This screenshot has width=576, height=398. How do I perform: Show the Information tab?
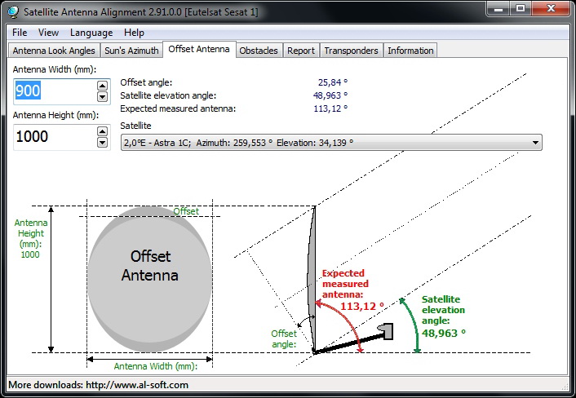point(410,51)
